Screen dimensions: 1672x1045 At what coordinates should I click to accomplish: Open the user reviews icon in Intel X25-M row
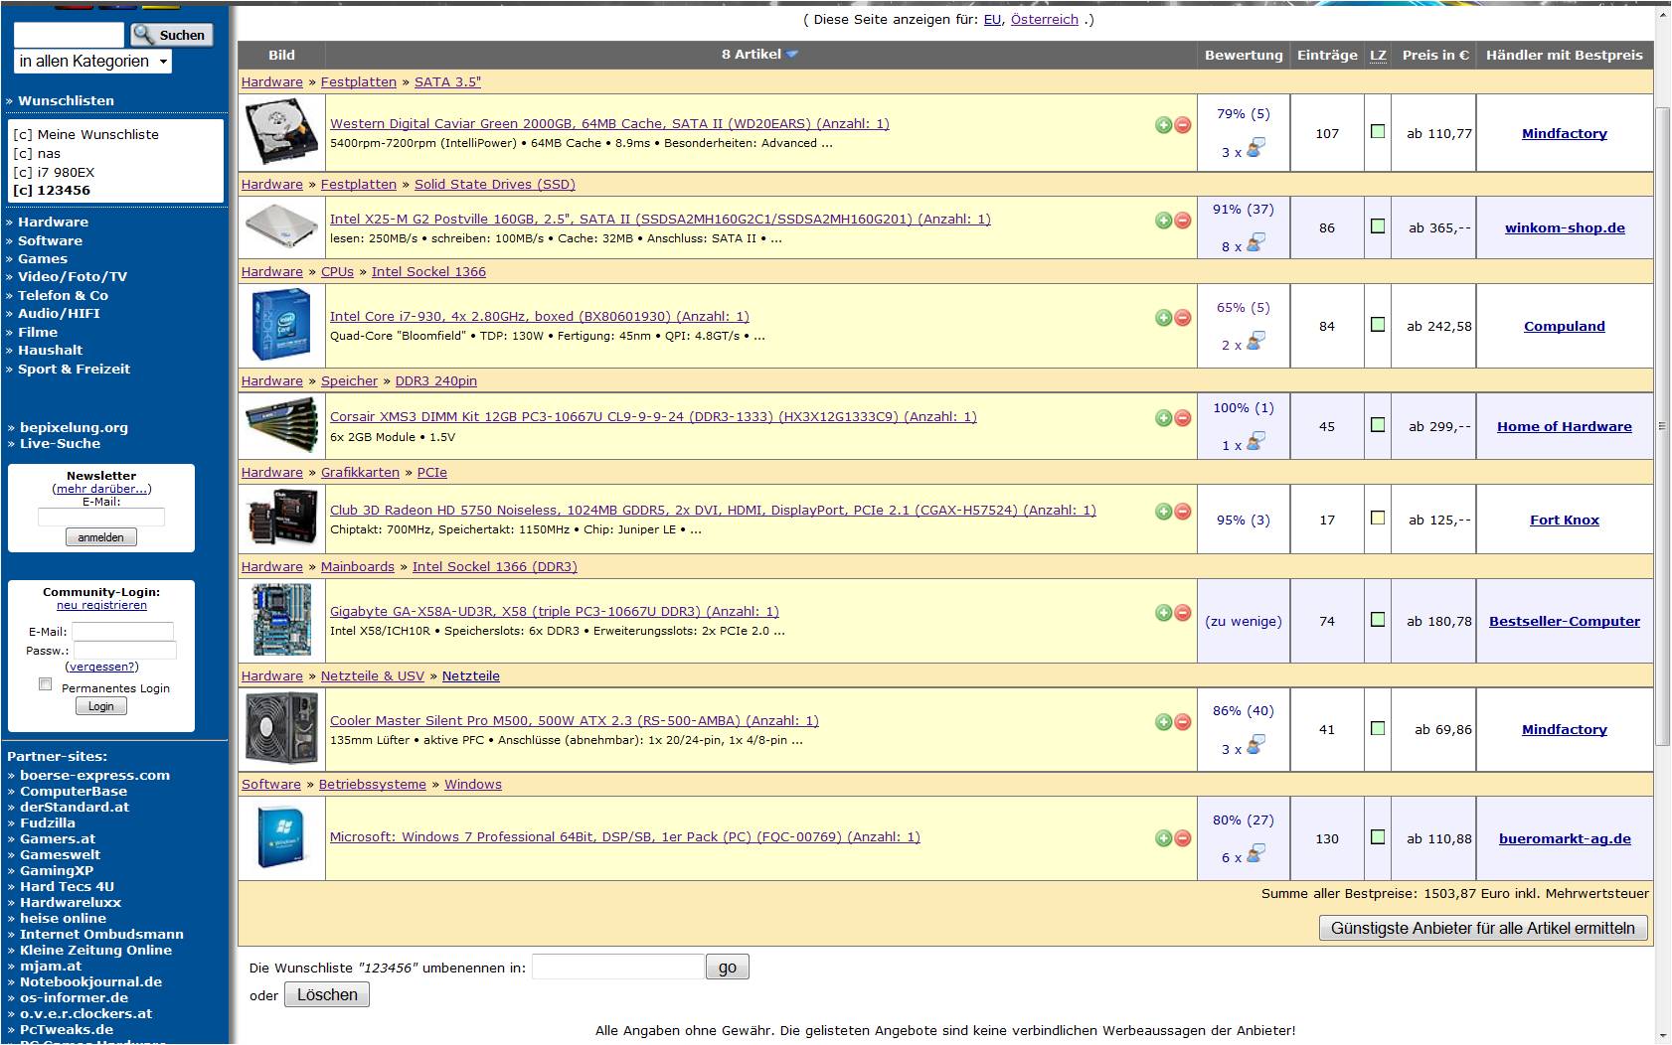click(x=1255, y=242)
